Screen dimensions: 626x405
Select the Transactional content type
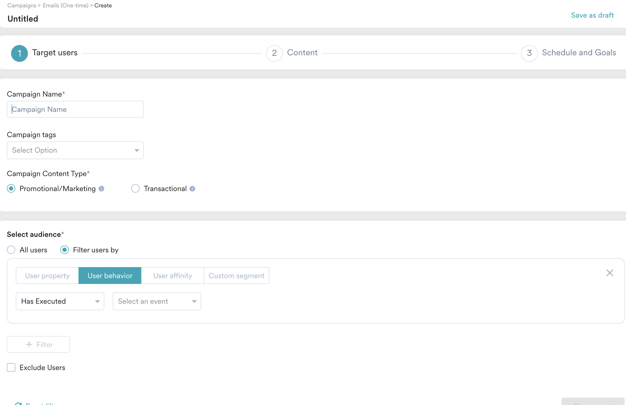(x=135, y=188)
